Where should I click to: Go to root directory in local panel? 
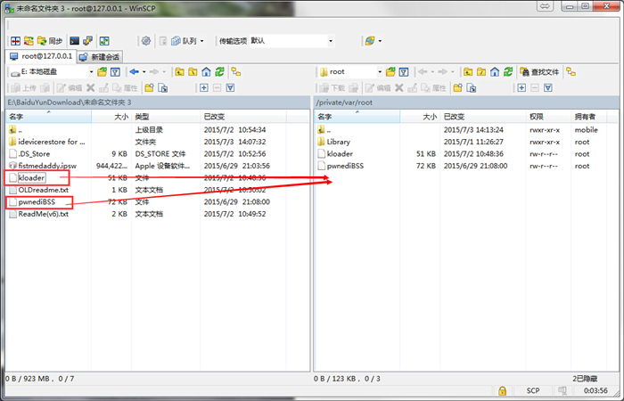click(x=193, y=72)
